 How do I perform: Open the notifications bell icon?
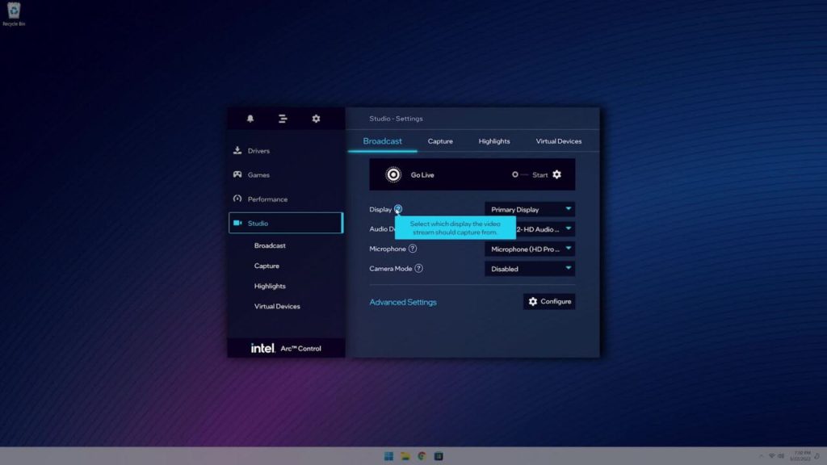[x=250, y=119]
